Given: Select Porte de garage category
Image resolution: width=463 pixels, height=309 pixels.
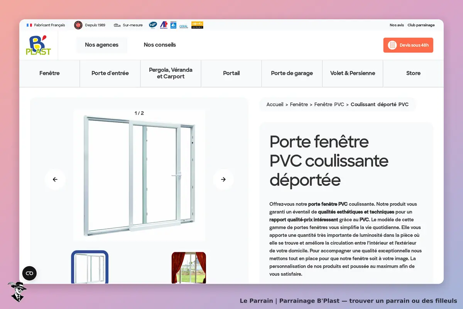Looking at the screenshot, I should pyautogui.click(x=292, y=73).
